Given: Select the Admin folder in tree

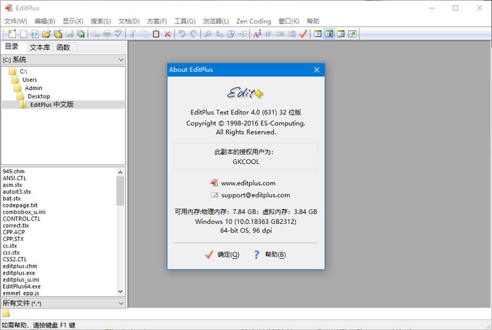Looking at the screenshot, I should pos(33,88).
